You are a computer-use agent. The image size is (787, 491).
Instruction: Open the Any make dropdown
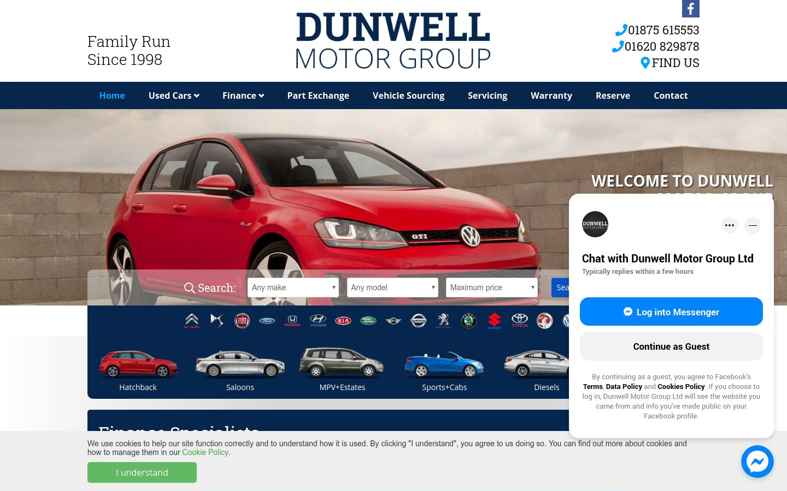pos(293,288)
